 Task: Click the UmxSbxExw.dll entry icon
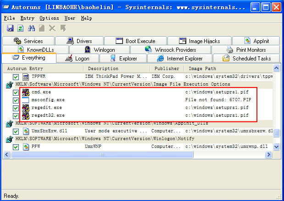click(26, 131)
